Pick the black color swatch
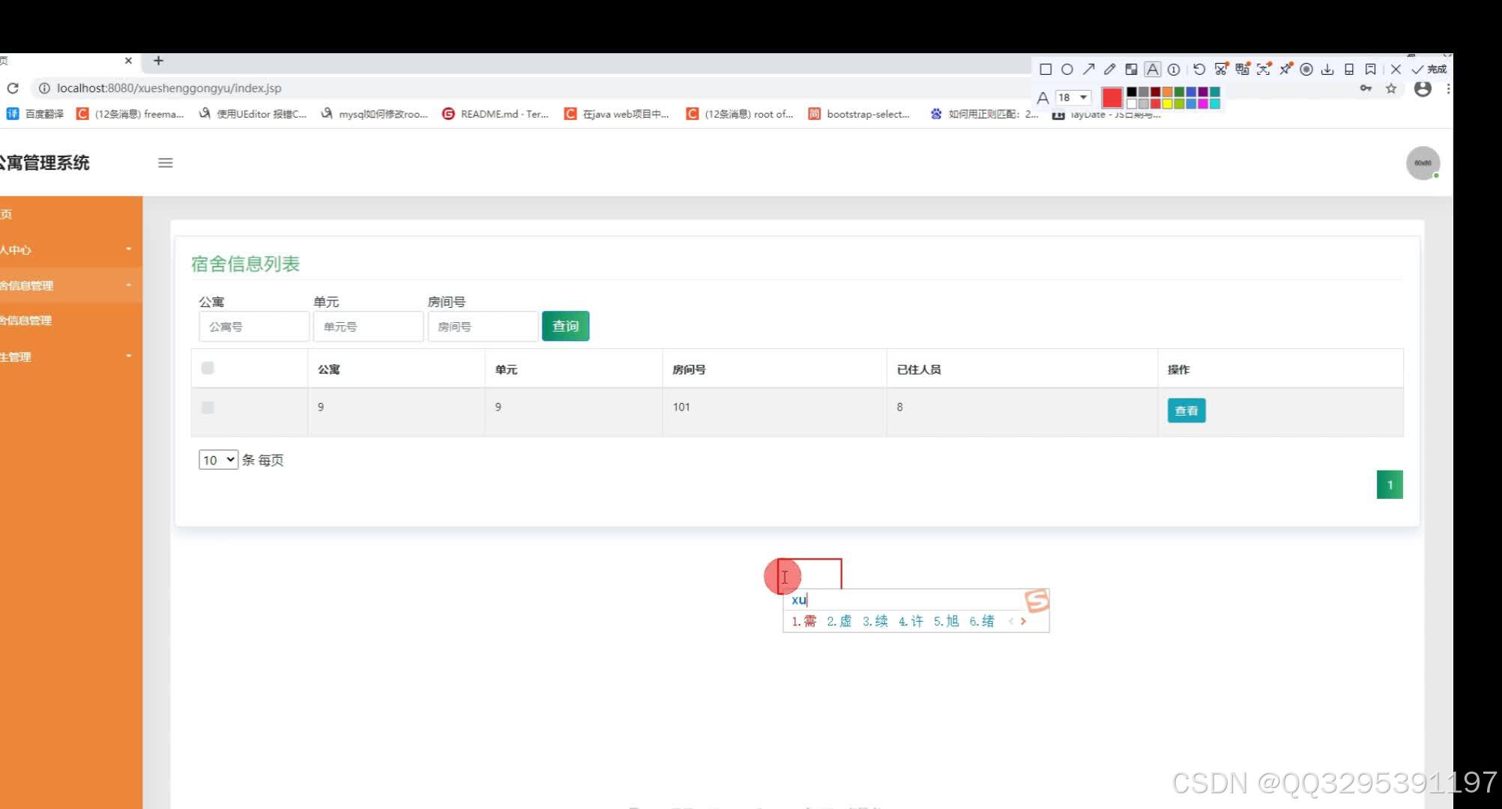The width and height of the screenshot is (1502, 809). (x=1132, y=92)
